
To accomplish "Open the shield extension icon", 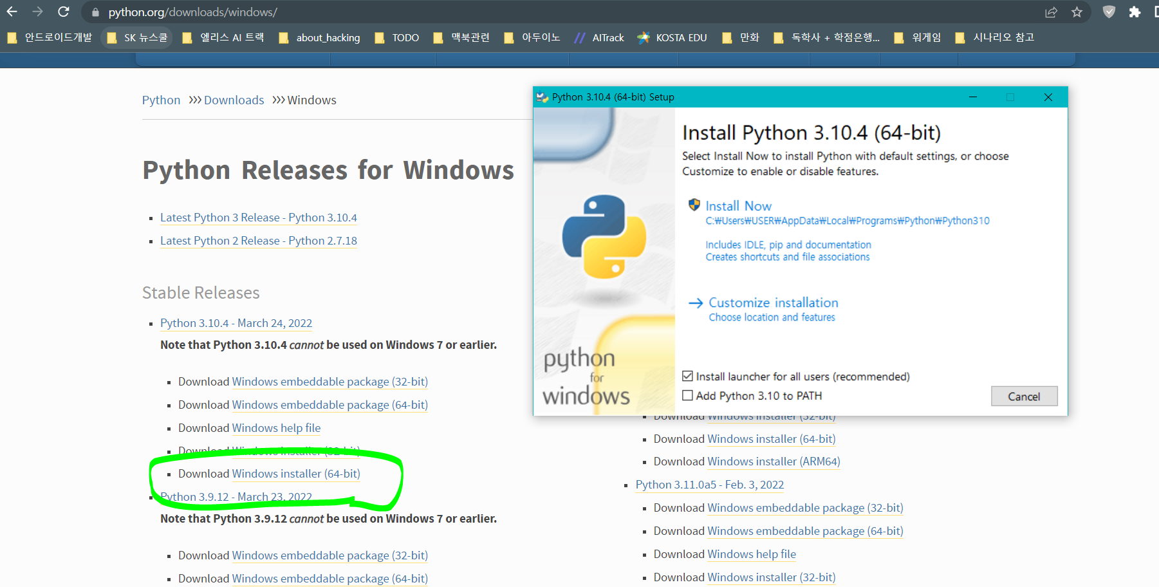I will pyautogui.click(x=1109, y=12).
